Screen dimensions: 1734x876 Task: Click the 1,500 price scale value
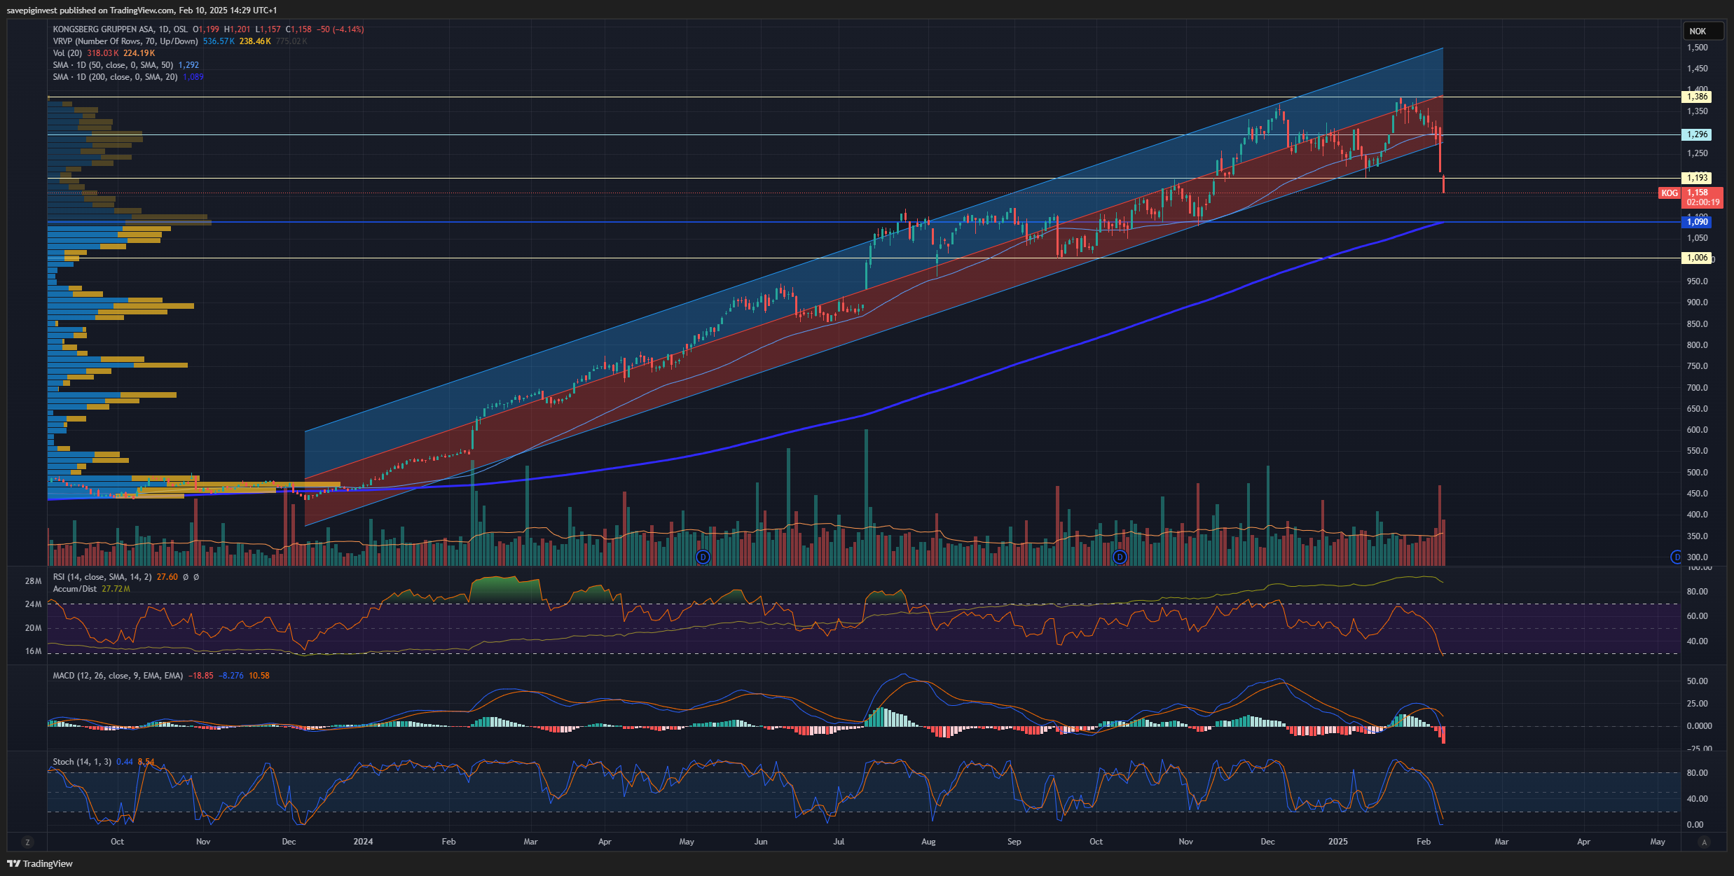coord(1698,48)
